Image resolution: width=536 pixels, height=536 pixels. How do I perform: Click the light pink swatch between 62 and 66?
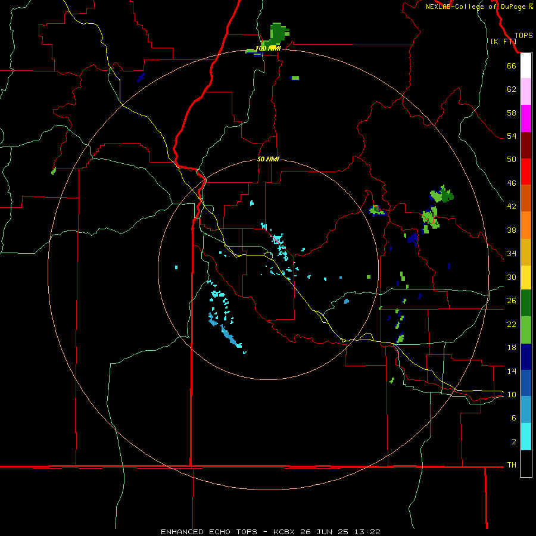tap(526, 91)
